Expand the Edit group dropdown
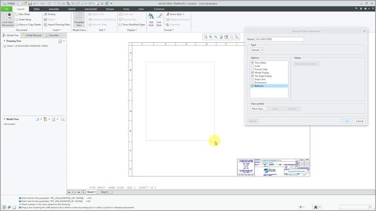The width and height of the screenshot is (376, 211). (x=102, y=30)
